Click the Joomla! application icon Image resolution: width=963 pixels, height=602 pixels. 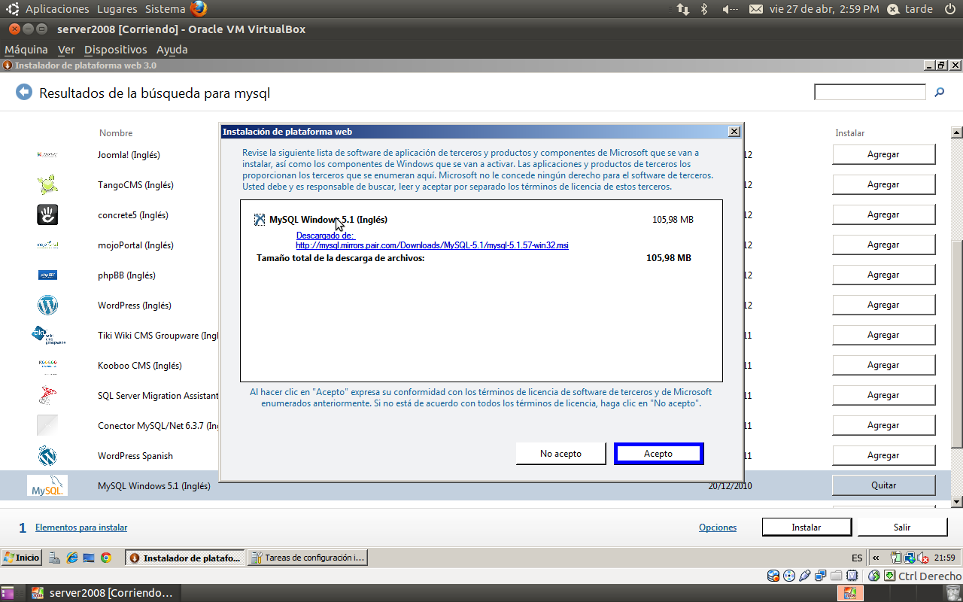coord(47,154)
